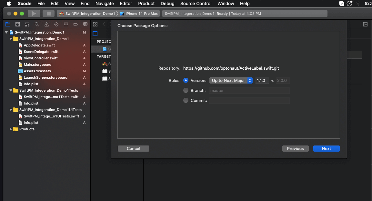The width and height of the screenshot is (372, 201).
Task: Open the Window menu
Action: point(226,4)
